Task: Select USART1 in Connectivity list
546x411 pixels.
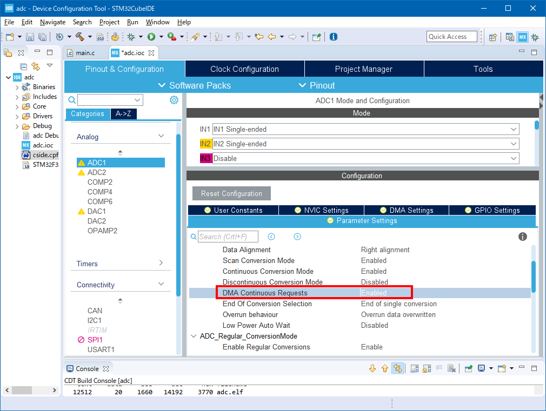Action: pyautogui.click(x=101, y=349)
